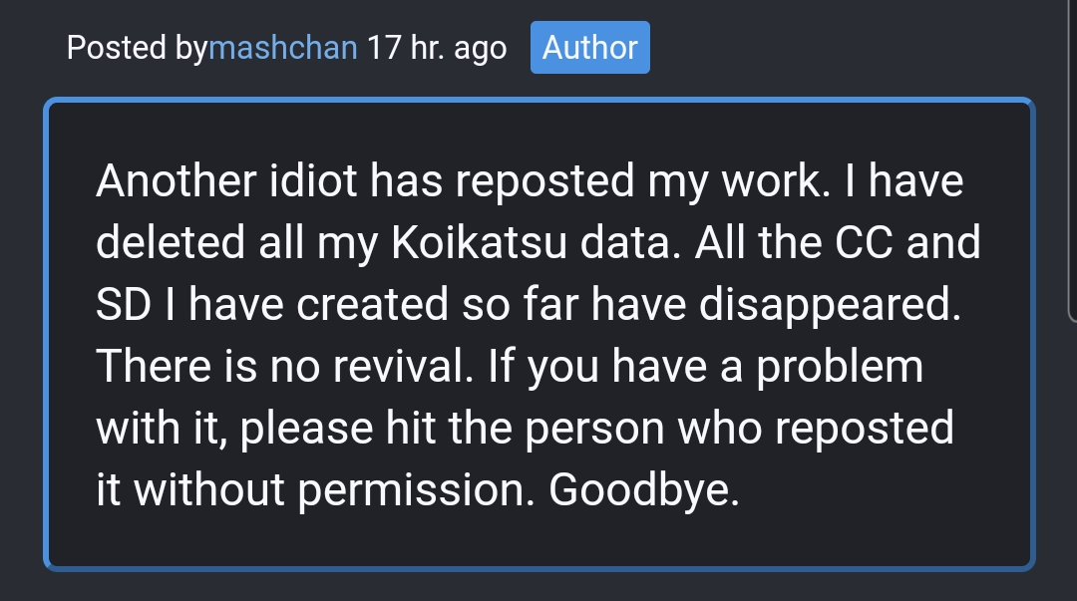Viewport: 1077px width, 601px height.
Task: Open the mashchan user profile link
Action: pyautogui.click(x=283, y=48)
